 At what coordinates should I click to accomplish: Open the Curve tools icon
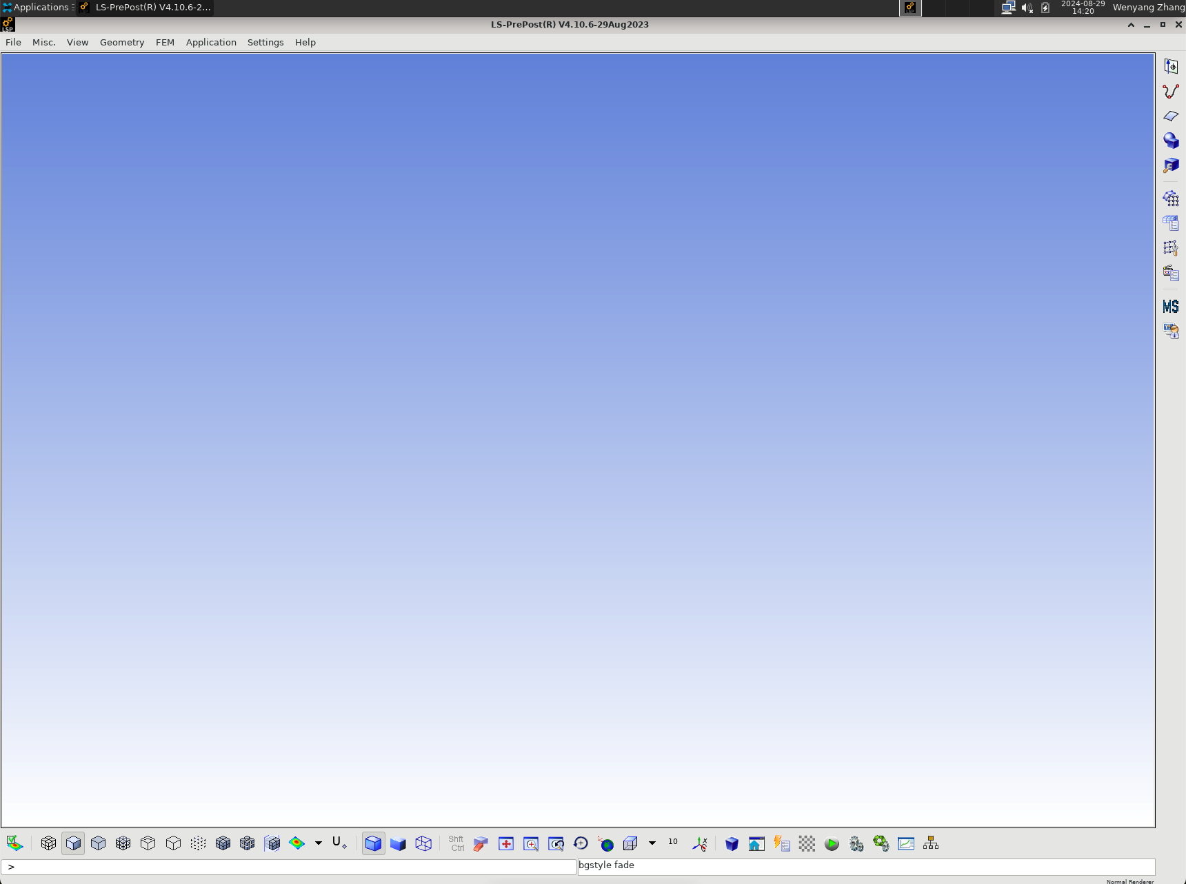(1170, 92)
